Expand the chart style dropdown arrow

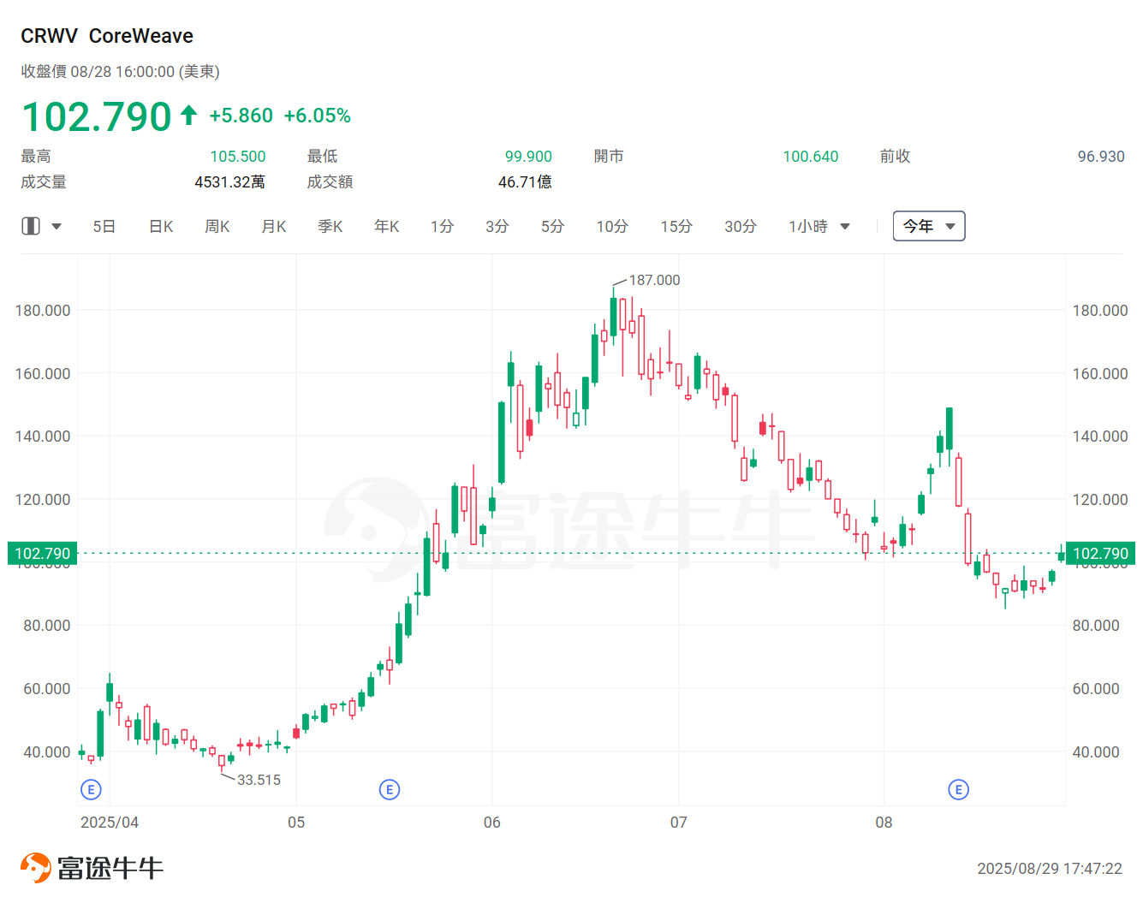(57, 226)
